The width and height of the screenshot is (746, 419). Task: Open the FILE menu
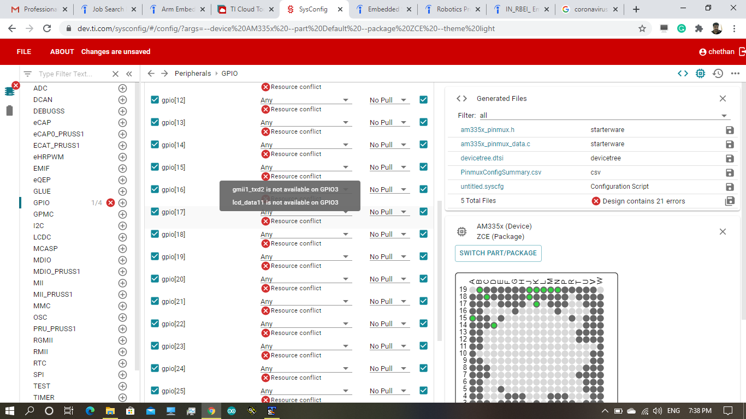pyautogui.click(x=24, y=51)
